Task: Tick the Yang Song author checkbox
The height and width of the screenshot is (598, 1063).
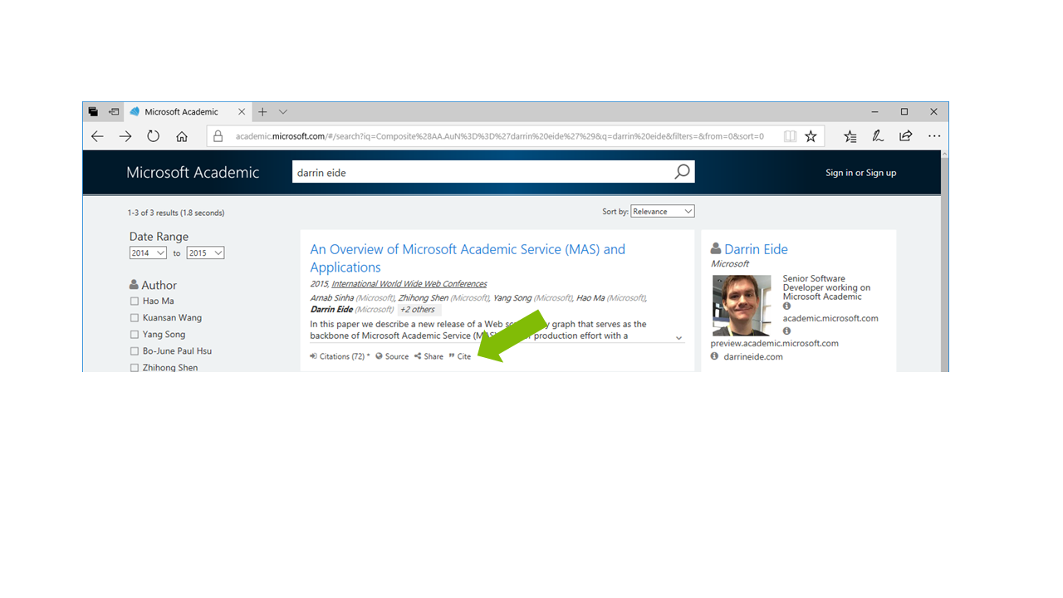Action: pos(135,335)
